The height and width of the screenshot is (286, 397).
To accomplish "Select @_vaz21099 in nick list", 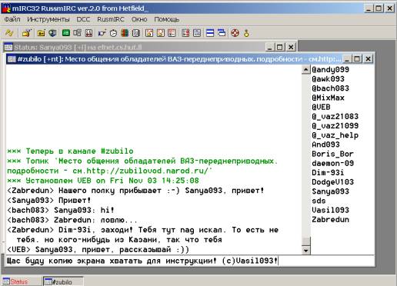I will pos(335,126).
